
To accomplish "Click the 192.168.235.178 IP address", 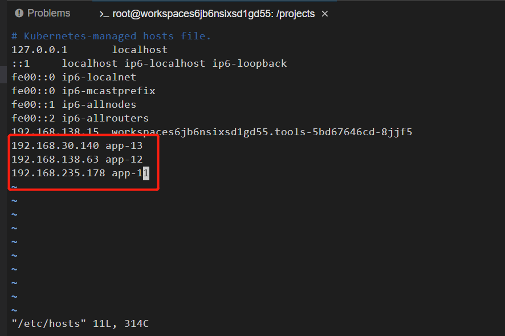I will click(x=58, y=173).
